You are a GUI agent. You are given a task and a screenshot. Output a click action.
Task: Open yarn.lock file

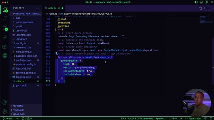[21, 85]
